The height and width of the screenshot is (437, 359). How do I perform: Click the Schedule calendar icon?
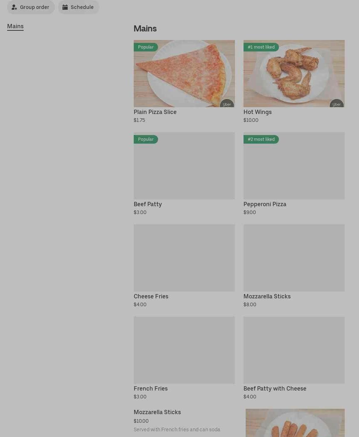pyautogui.click(x=65, y=7)
